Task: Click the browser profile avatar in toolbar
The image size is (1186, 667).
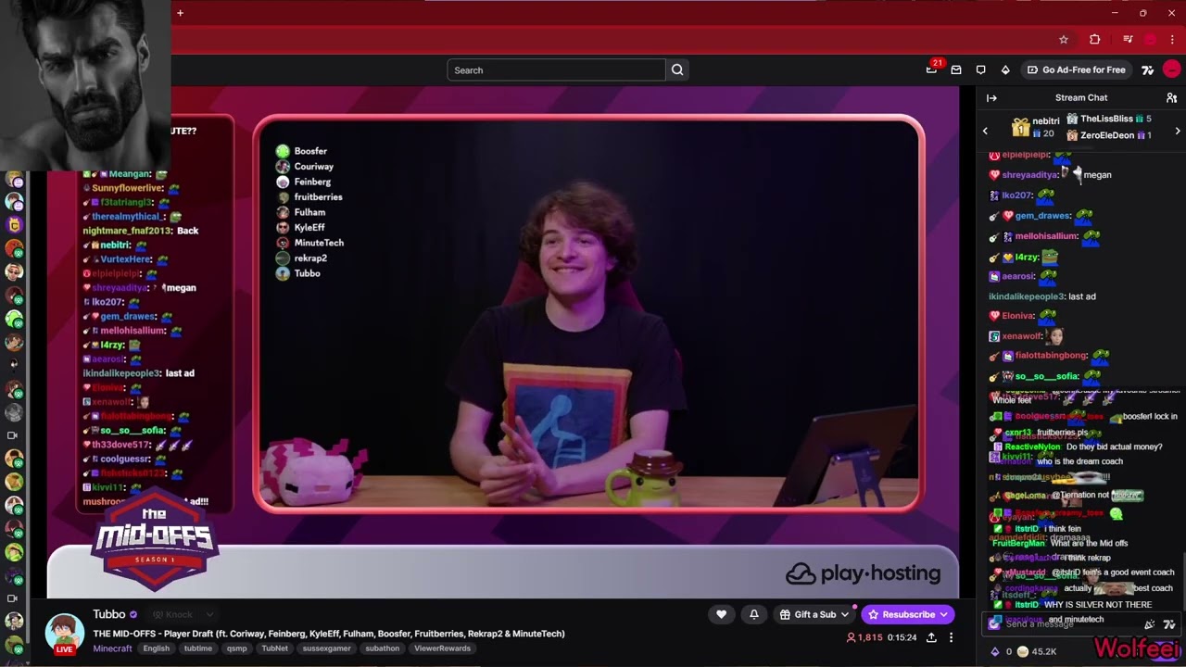Action: (x=1150, y=40)
